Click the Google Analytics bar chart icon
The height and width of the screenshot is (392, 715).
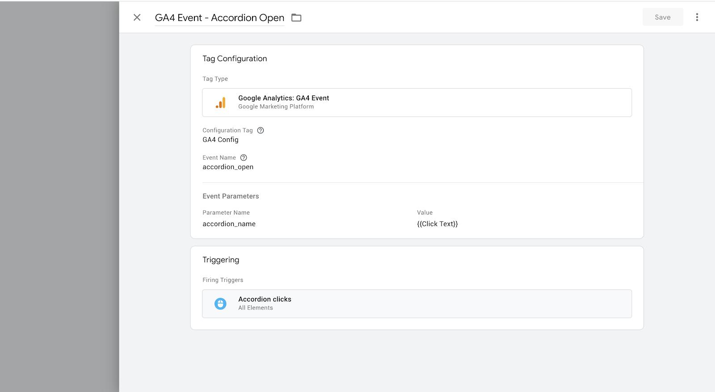[221, 103]
